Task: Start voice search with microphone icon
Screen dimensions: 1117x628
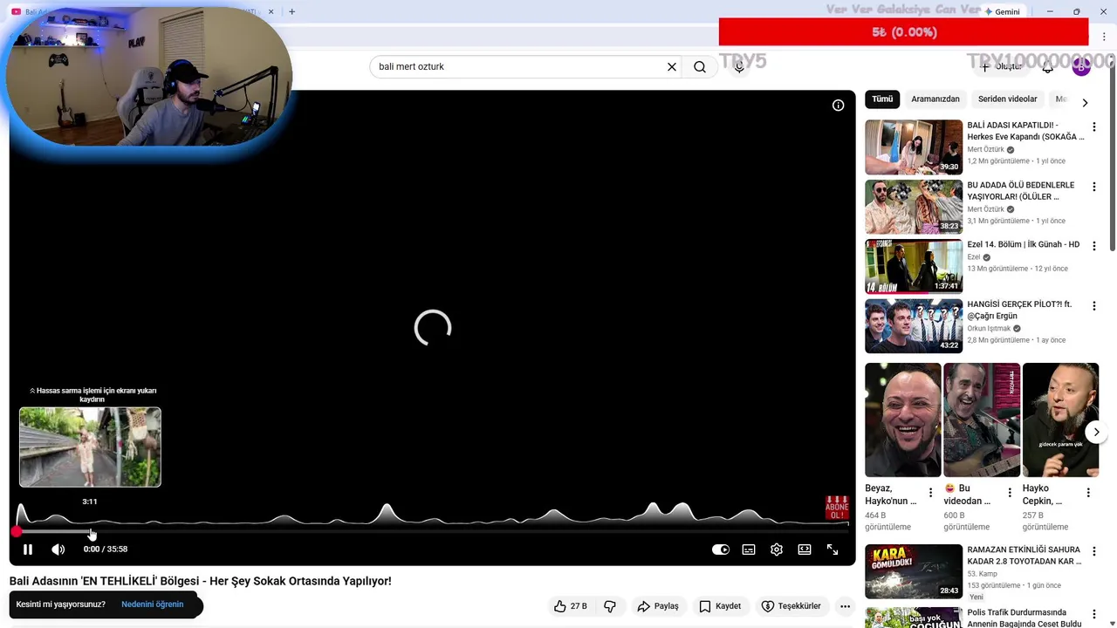Action: click(x=739, y=66)
